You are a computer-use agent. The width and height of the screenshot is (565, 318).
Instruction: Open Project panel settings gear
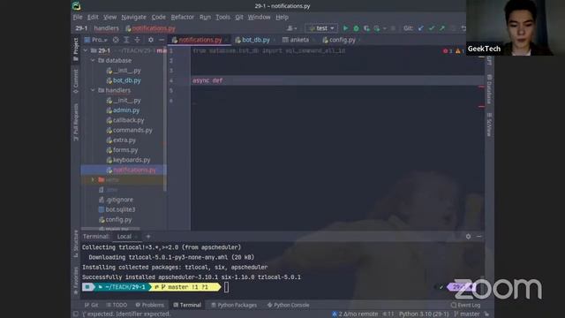click(x=151, y=40)
